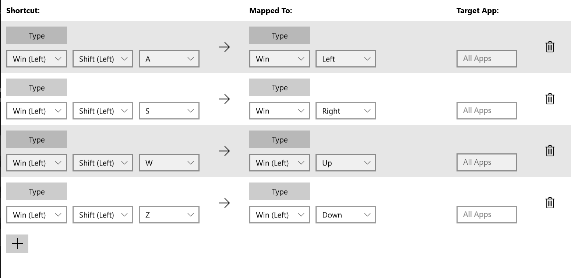Open the 'Right' key dropdown
Image resolution: width=571 pixels, height=278 pixels.
(345, 111)
